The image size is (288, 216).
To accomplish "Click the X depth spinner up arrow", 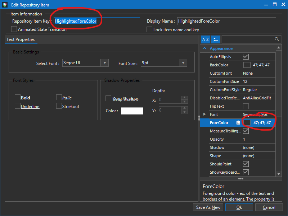I will click(x=184, y=98).
